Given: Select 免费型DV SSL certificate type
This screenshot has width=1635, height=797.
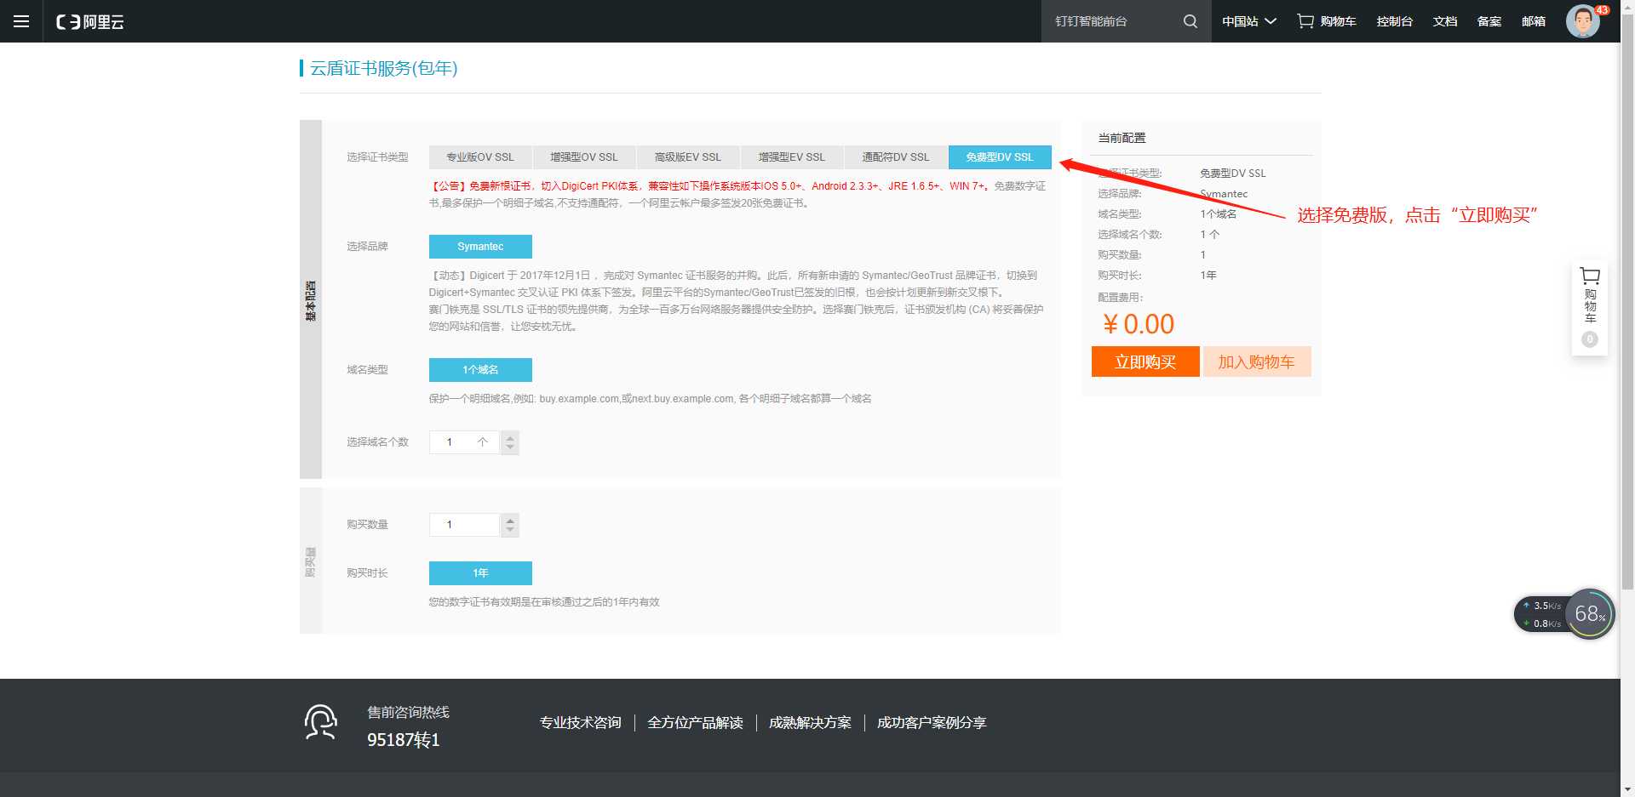Looking at the screenshot, I should [1000, 157].
